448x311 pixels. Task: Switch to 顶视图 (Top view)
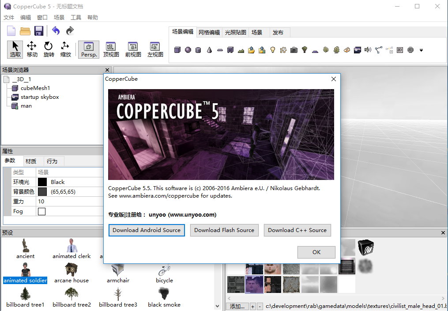(x=111, y=49)
